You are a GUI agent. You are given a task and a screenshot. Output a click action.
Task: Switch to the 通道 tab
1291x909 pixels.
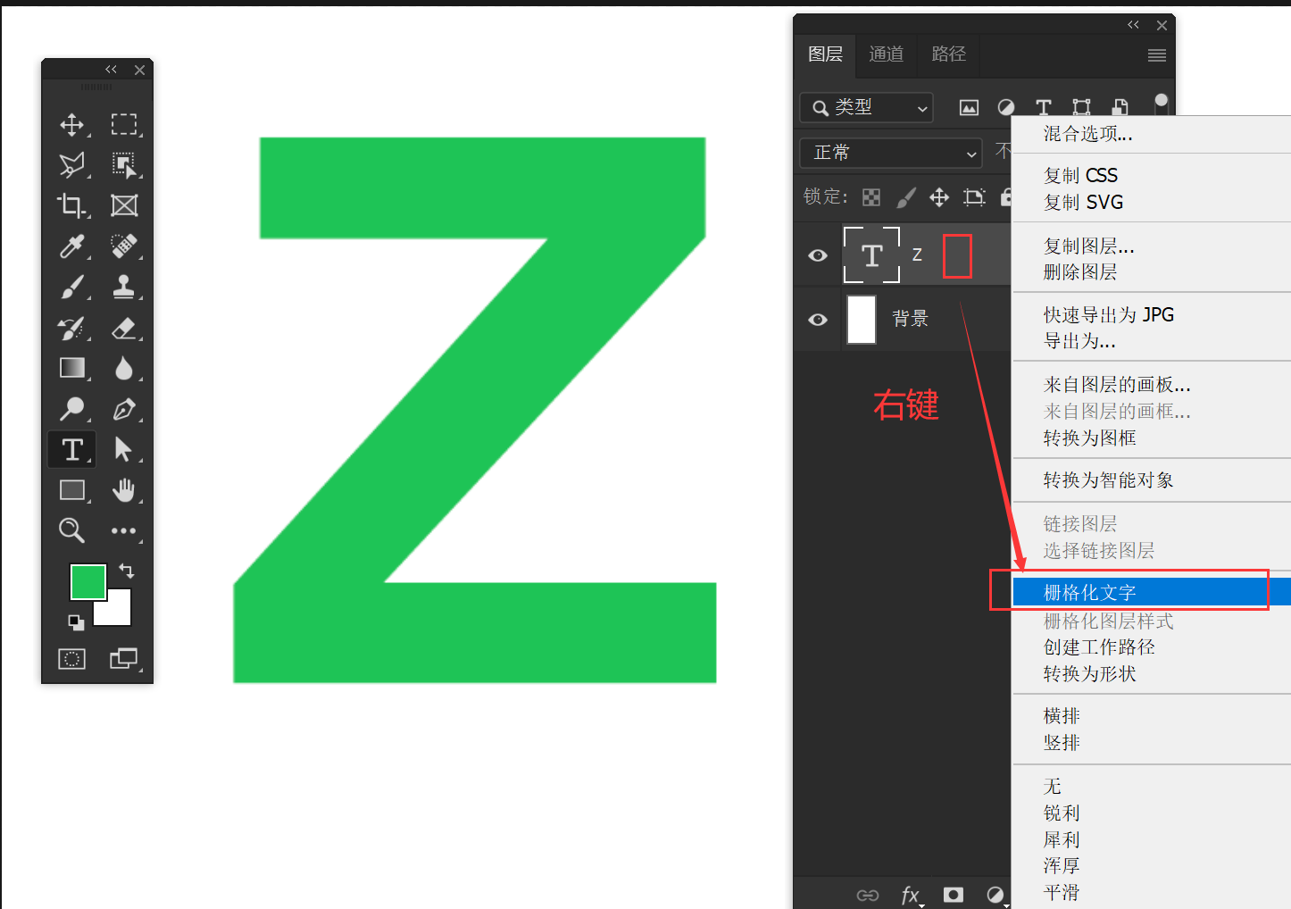pyautogui.click(x=886, y=54)
